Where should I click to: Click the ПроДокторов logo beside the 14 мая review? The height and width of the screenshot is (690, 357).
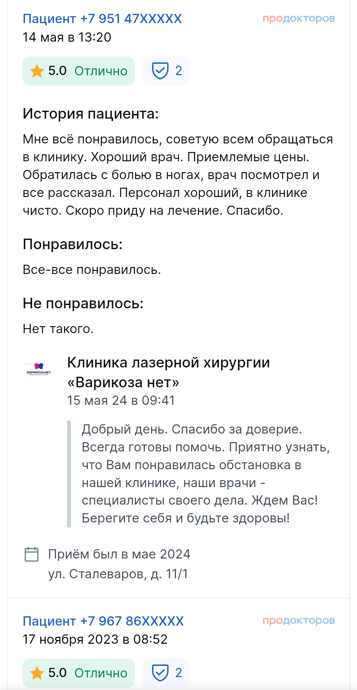298,19
